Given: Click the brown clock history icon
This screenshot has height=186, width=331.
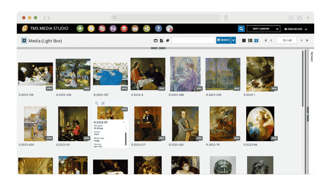Looking at the screenshot, I should [135, 28].
